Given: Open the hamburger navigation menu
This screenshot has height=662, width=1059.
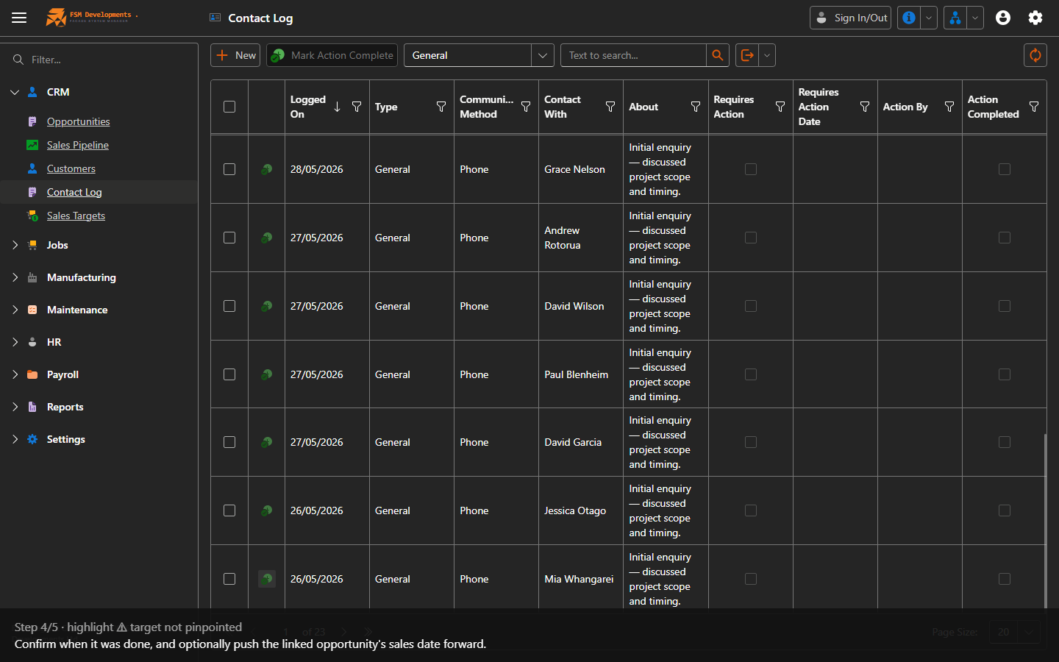Looking at the screenshot, I should (x=19, y=18).
